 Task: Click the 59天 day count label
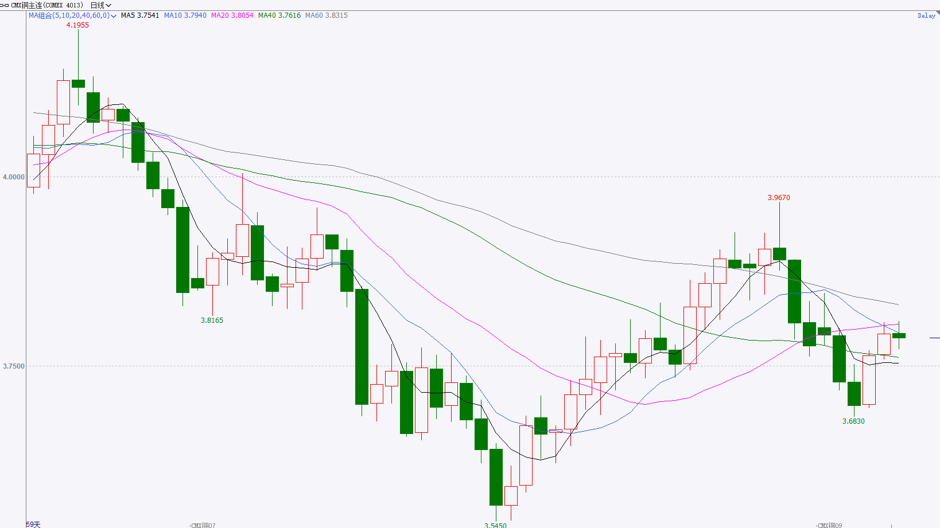click(x=33, y=525)
